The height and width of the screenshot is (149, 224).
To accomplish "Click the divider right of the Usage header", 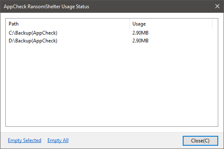I will click(212, 24).
